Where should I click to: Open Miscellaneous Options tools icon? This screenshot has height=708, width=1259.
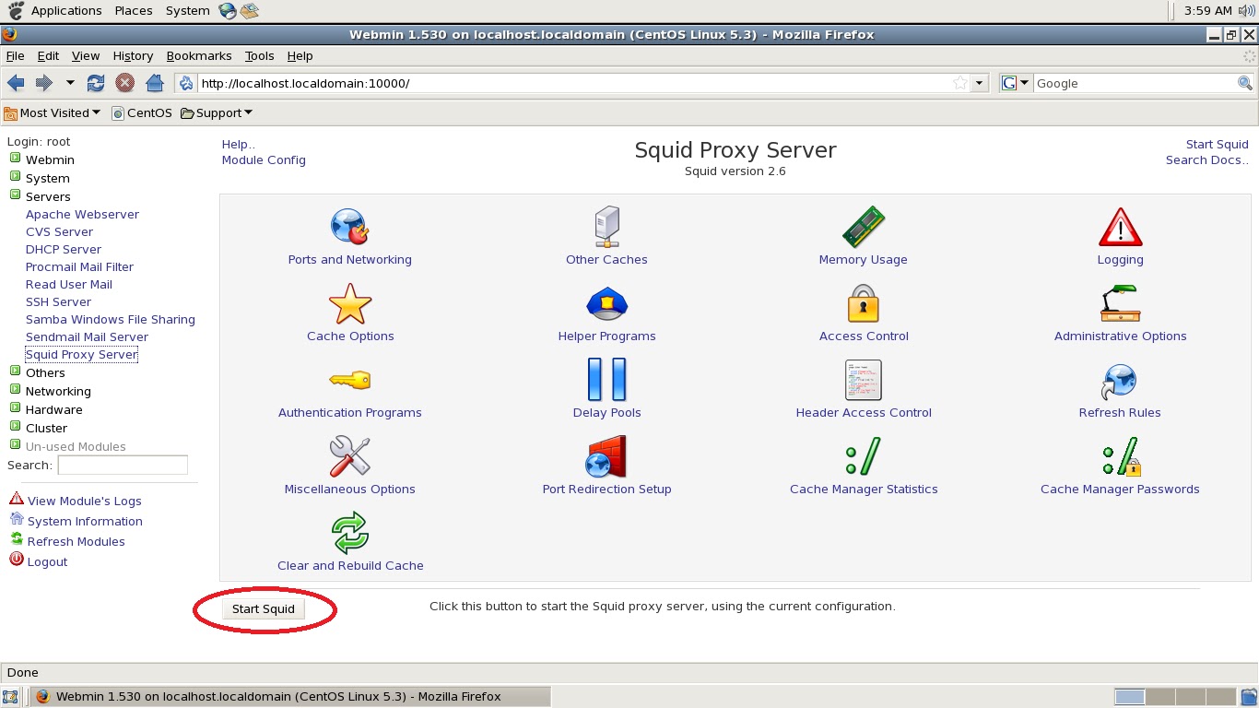point(350,456)
